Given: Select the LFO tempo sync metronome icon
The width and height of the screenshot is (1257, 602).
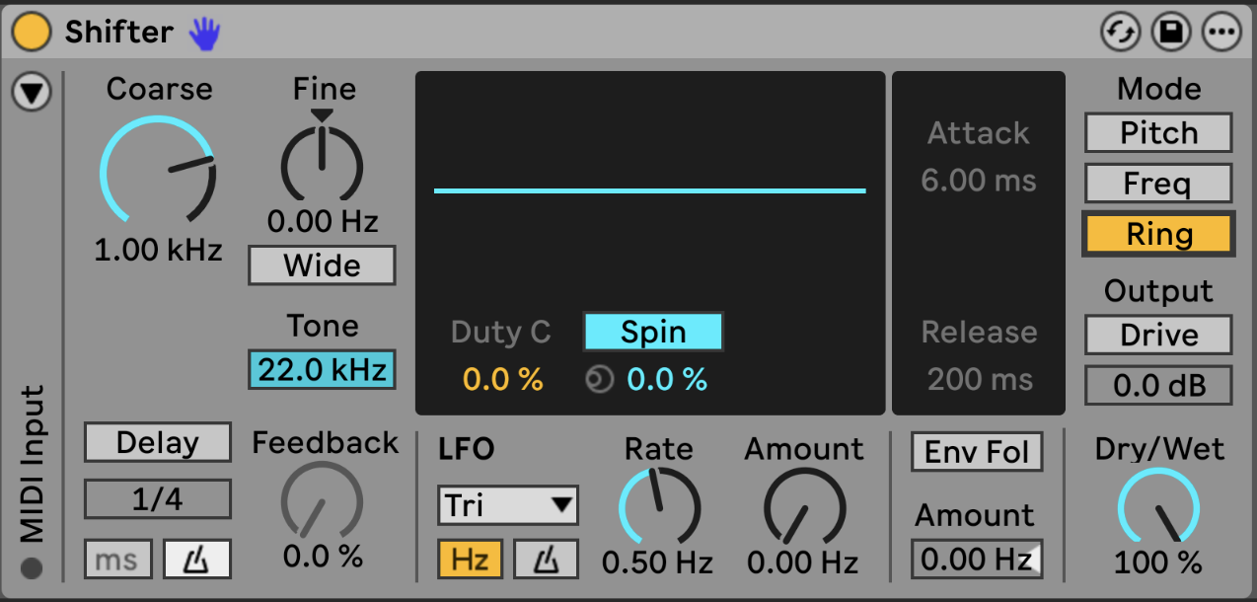Looking at the screenshot, I should click(547, 560).
